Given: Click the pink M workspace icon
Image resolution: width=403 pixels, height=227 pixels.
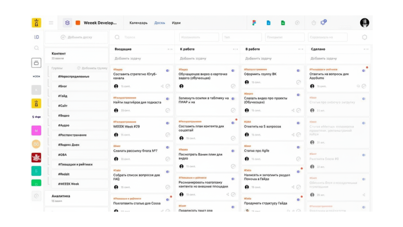Looking at the screenshot, I should point(36,130).
